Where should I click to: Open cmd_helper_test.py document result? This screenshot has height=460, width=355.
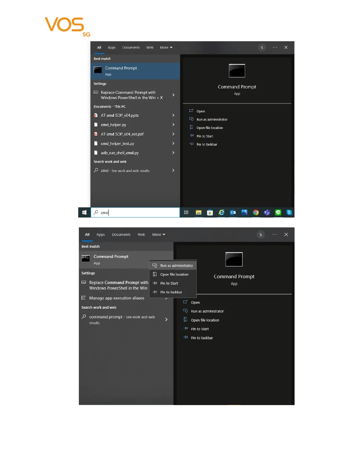click(117, 143)
